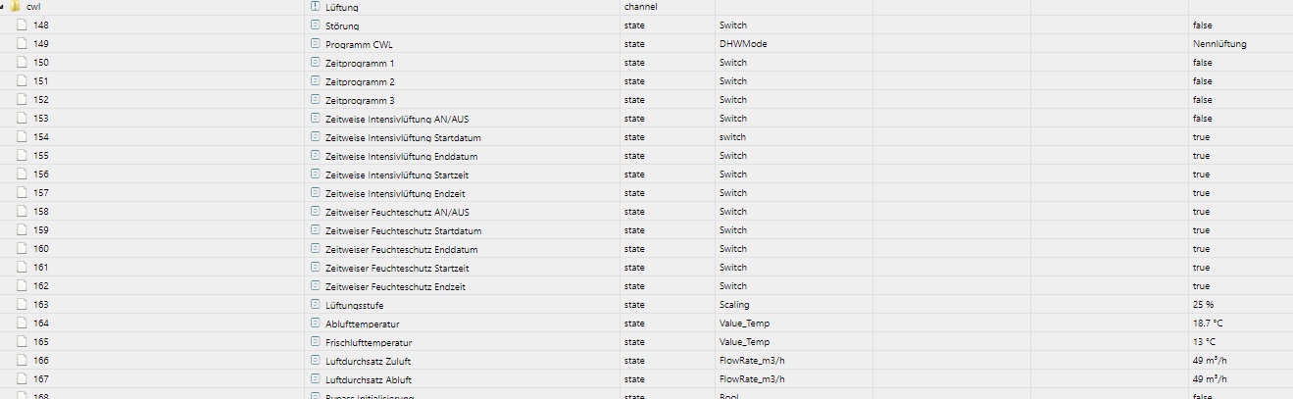Click the state icon beside Lüftungsstufe
1293x399 pixels.
coord(316,304)
